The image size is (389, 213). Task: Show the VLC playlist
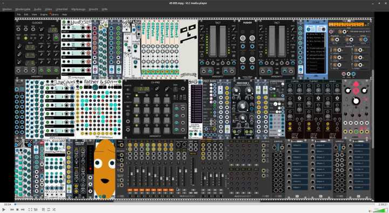click(43, 210)
